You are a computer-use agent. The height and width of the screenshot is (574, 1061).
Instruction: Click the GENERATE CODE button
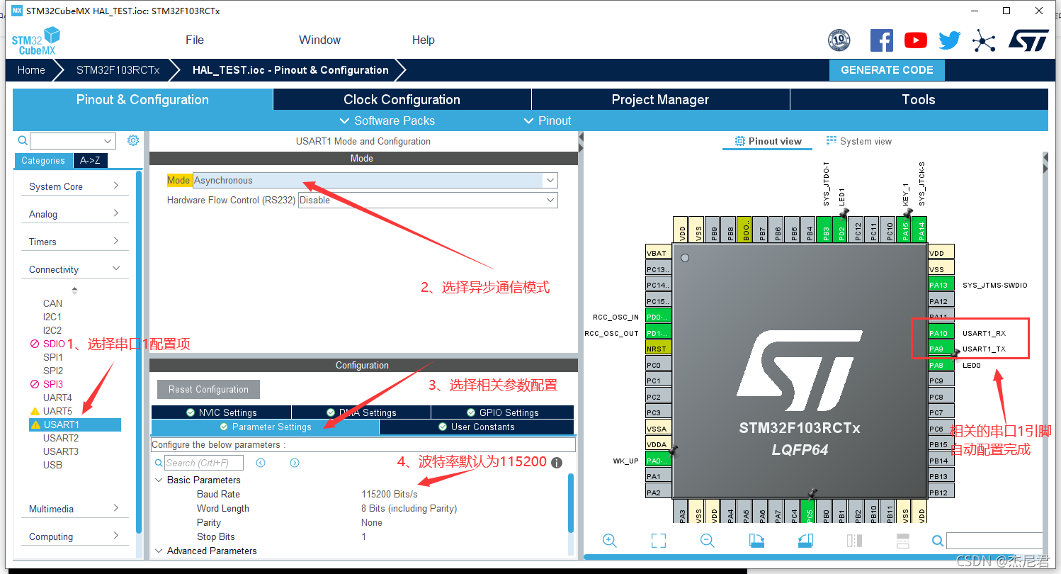887,69
